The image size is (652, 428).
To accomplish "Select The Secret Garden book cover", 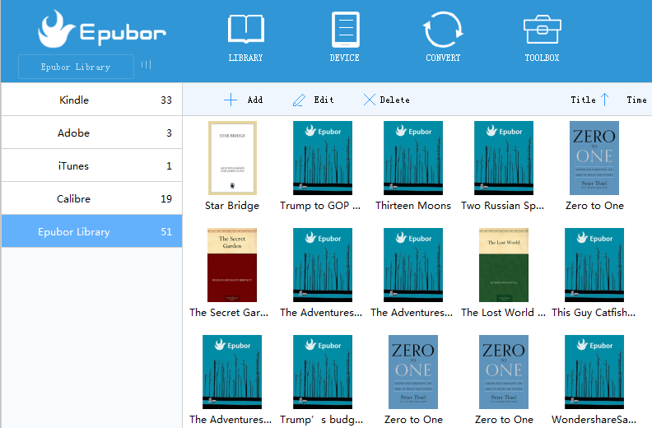I will coord(232,265).
